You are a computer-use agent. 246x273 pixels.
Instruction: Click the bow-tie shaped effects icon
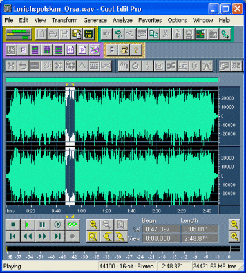tap(106, 66)
